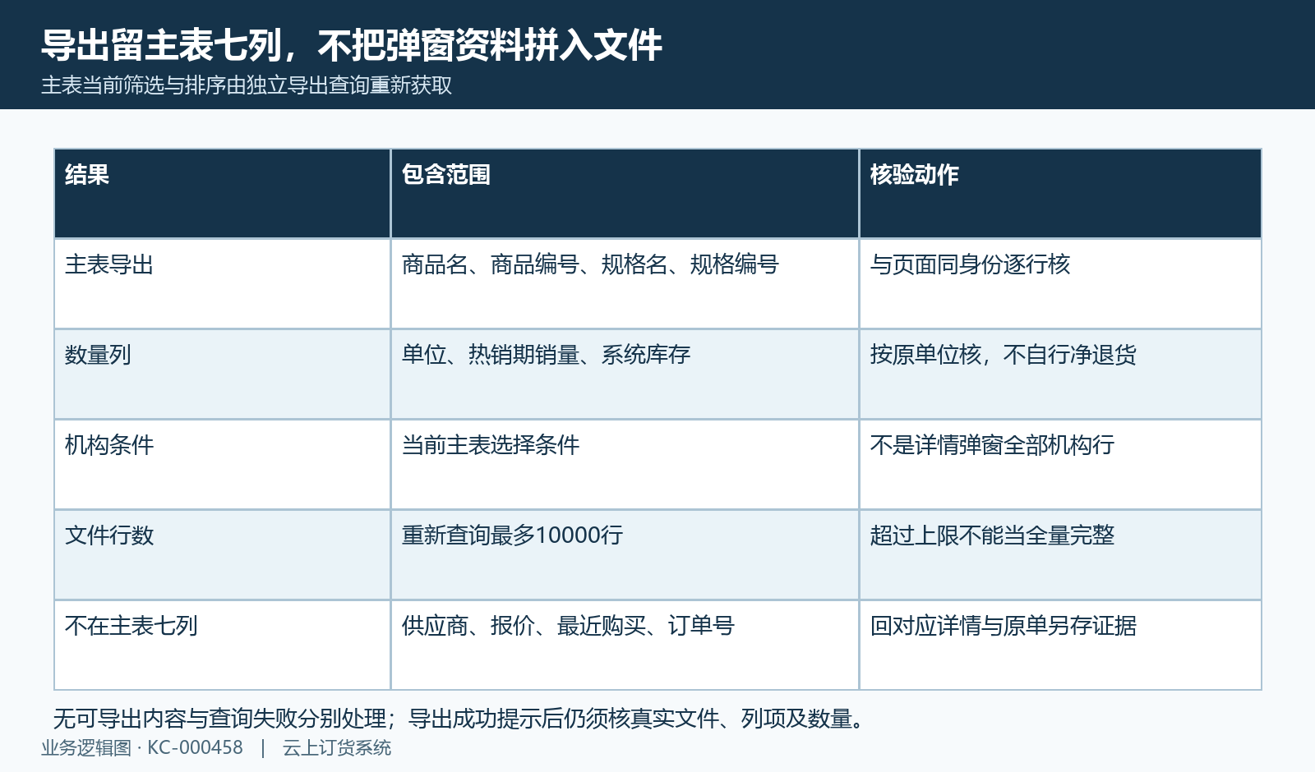Screen dimensions: 1315x772
Task: Click footer text 业务逻辑图 · KC-000458
Action: [x=142, y=748]
